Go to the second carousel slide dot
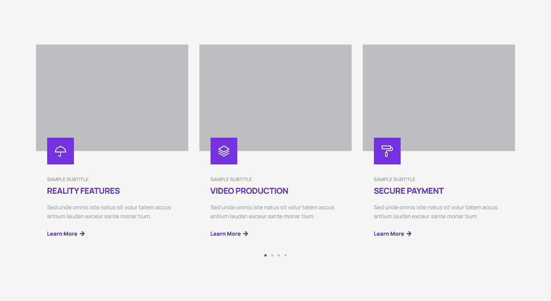Viewport: 551px width, 301px height. [272, 255]
